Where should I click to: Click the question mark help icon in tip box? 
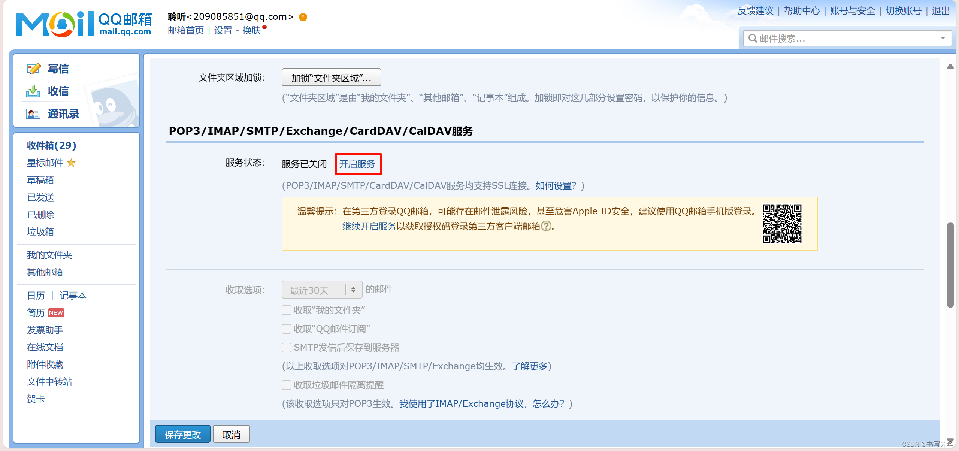click(547, 226)
